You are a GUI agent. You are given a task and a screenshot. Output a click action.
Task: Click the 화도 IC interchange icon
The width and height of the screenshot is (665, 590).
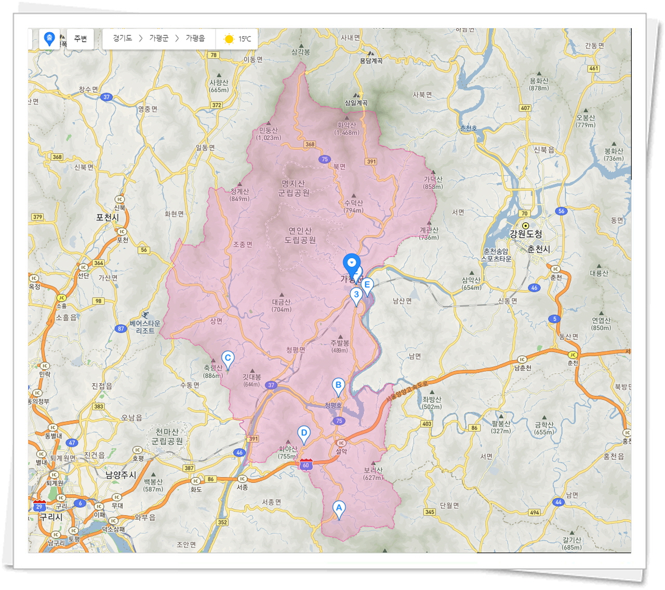point(196,481)
